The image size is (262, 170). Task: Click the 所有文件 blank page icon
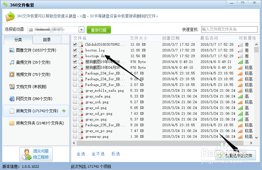tap(12, 111)
